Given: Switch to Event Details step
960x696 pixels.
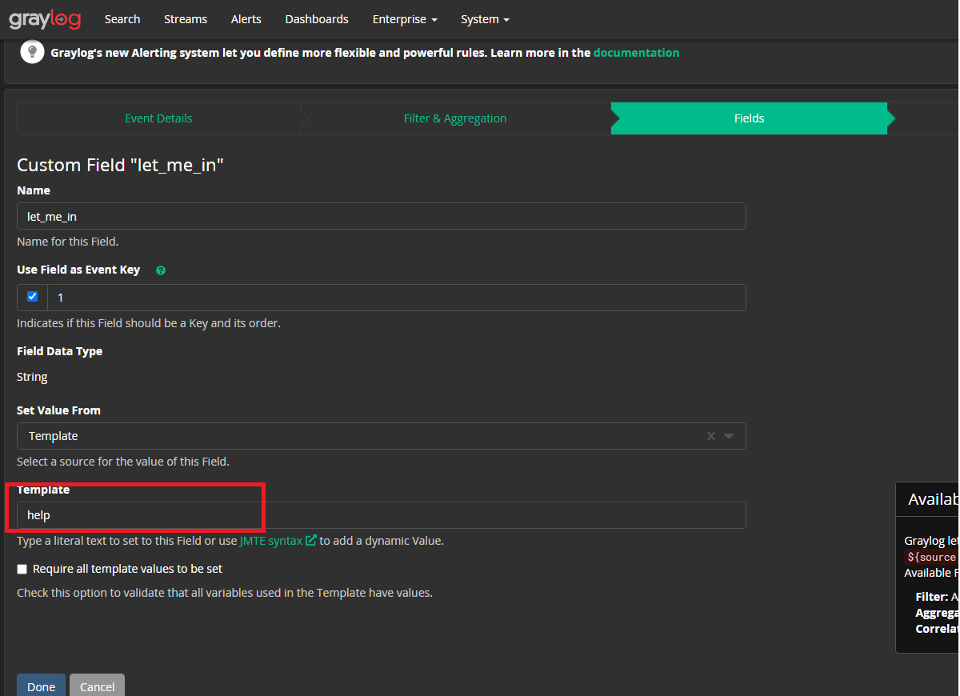Looking at the screenshot, I should point(158,118).
